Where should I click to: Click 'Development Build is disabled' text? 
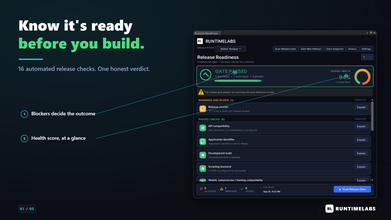coord(224,157)
